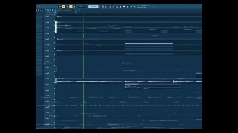The image size is (238, 133).
Task: Select the Track 9 header label
Action: [x=47, y=51]
